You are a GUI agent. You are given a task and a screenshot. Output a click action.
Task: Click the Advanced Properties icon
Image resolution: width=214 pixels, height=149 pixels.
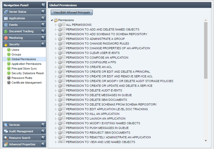6,144
